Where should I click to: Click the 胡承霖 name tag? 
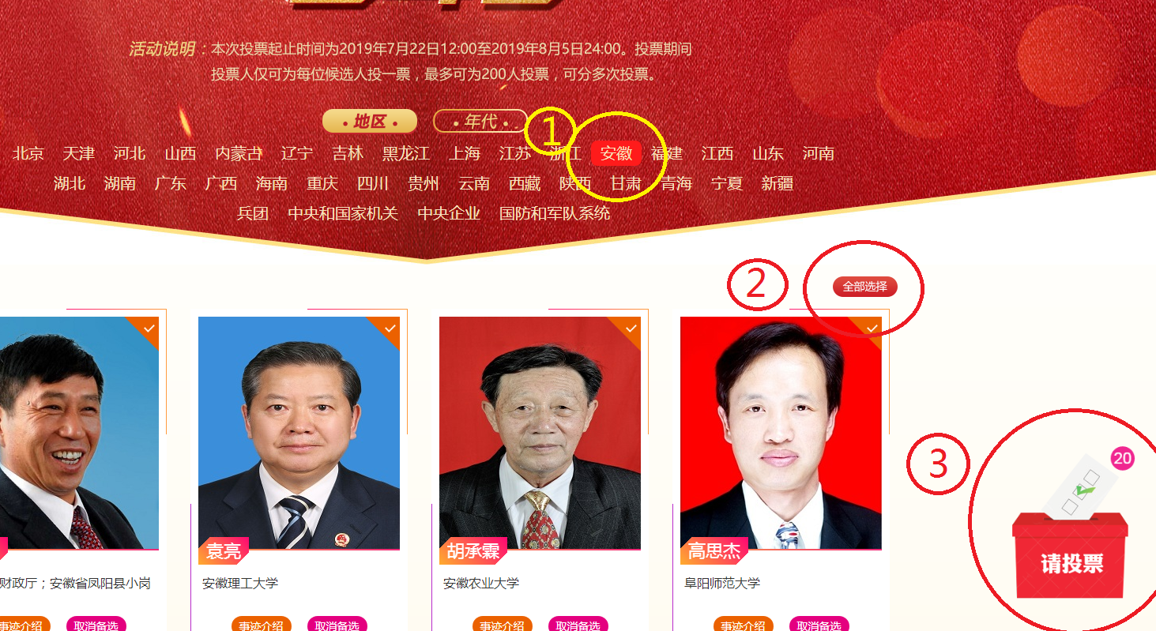473,550
